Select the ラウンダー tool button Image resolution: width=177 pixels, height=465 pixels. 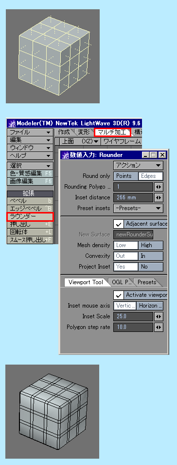point(30,216)
